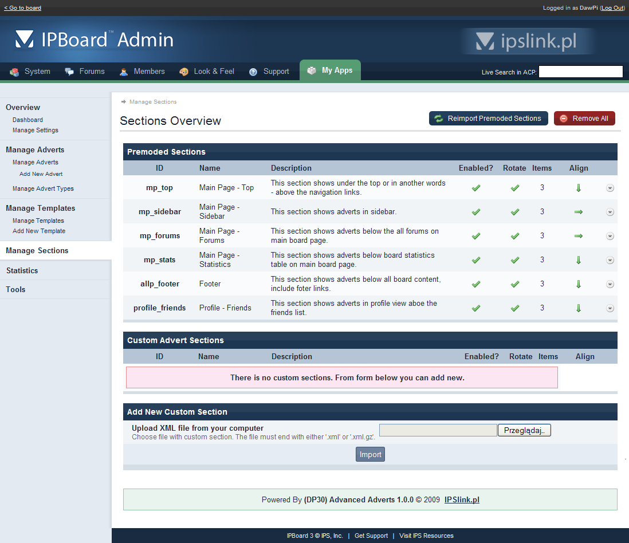The height and width of the screenshot is (543, 629).
Task: Open options dropdown for allp_footer row
Action: click(x=610, y=284)
